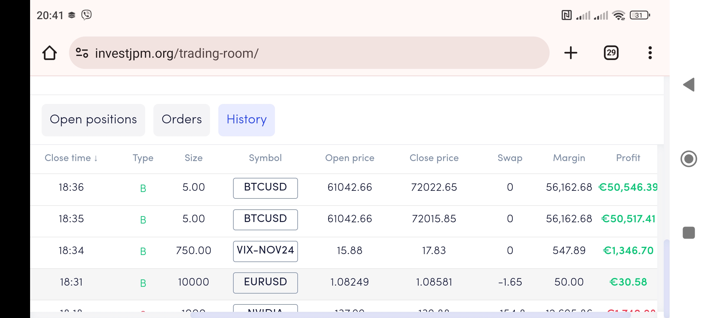Switch to Orders tab
The image size is (708, 318).
point(181,120)
